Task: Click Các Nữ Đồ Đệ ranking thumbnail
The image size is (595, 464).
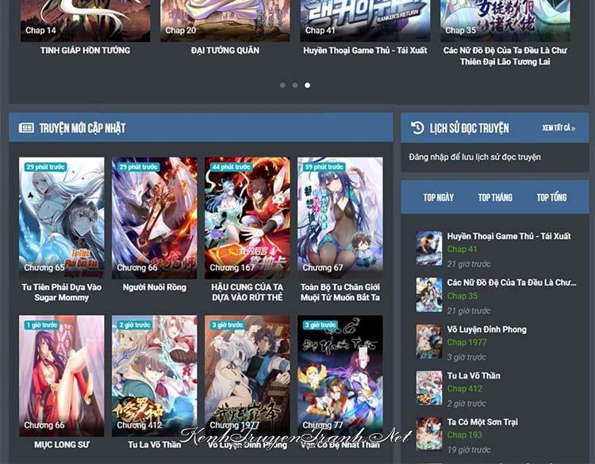Action: tap(429, 295)
